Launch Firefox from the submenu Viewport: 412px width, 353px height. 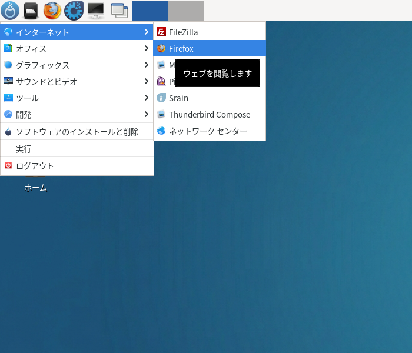pos(210,48)
